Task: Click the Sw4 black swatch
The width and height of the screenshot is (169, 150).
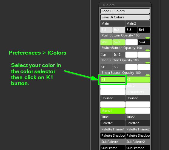Action: 144,42
